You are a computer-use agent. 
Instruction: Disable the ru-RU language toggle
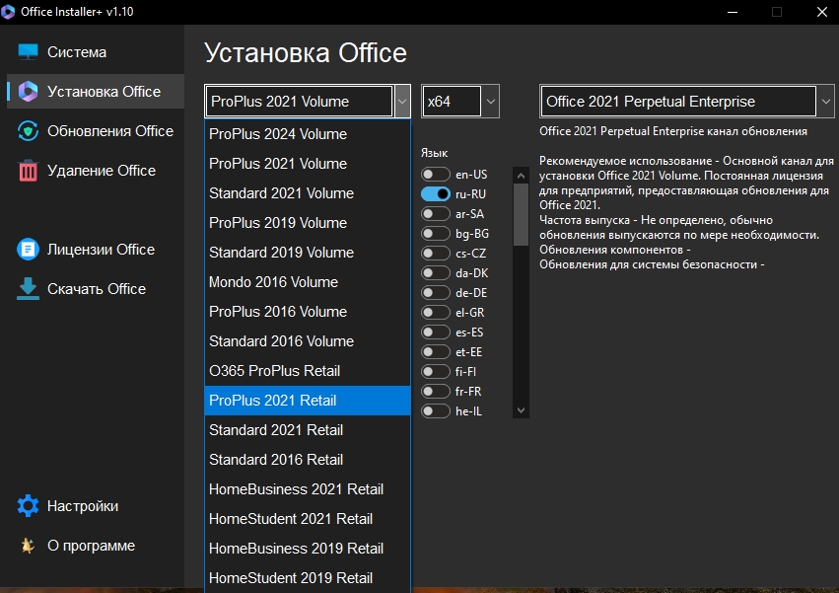pos(434,193)
